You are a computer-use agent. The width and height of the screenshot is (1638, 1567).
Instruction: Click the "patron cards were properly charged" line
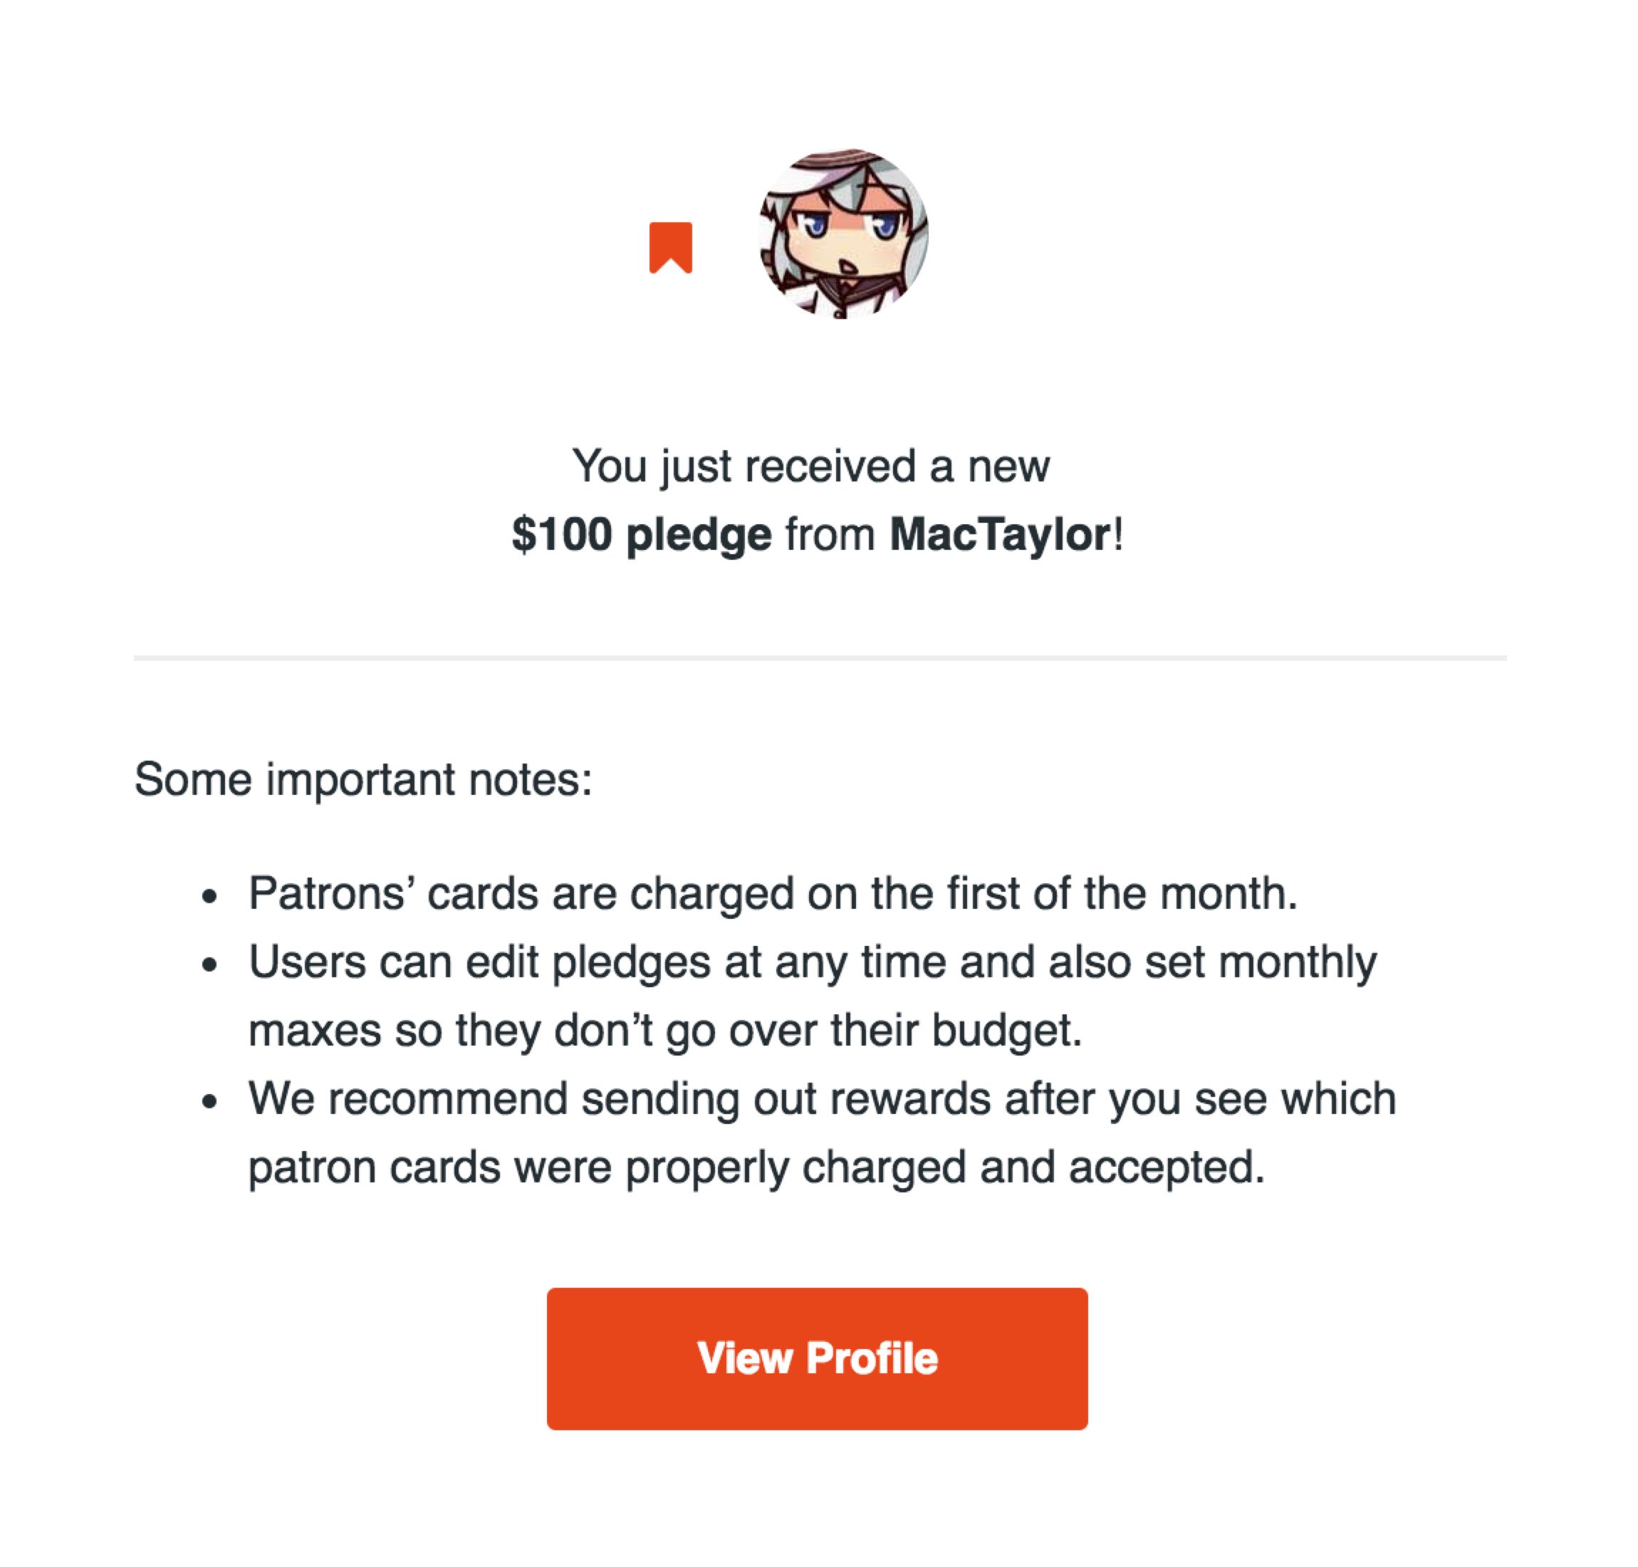pos(756,1167)
